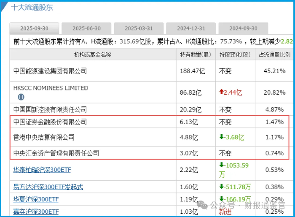Click the 不变 status for 中国能源建设集团
The width and height of the screenshot is (295, 217).
[225, 71]
